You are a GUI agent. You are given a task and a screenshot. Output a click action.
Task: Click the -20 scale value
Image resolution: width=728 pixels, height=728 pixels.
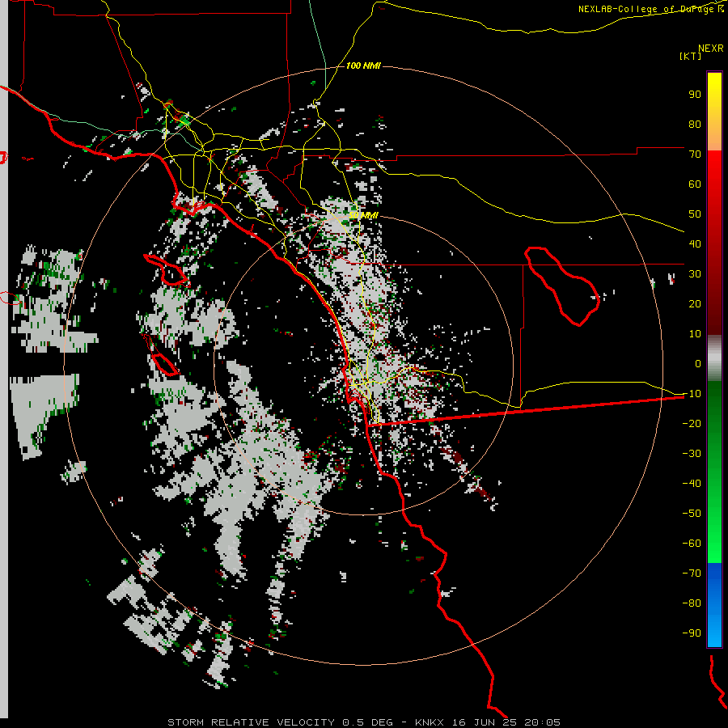[x=692, y=423]
